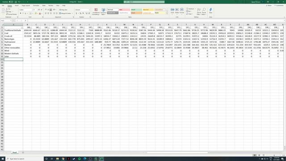Image resolution: width=286 pixels, height=161 pixels.
Task: Apply the Bad cell style
Action: coord(125,10)
